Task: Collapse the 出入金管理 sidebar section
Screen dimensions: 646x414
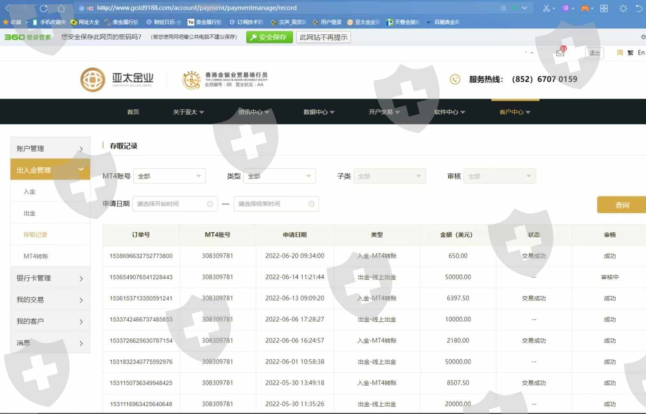Action: pos(50,170)
